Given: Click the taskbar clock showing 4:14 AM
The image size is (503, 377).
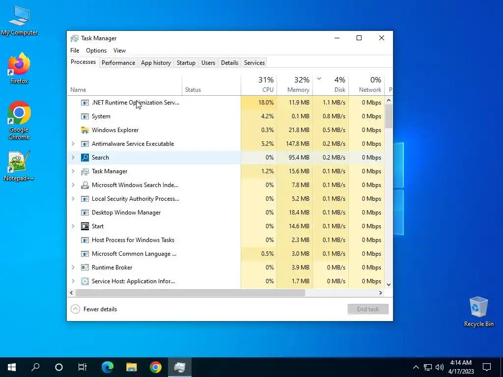Looking at the screenshot, I should [461, 367].
